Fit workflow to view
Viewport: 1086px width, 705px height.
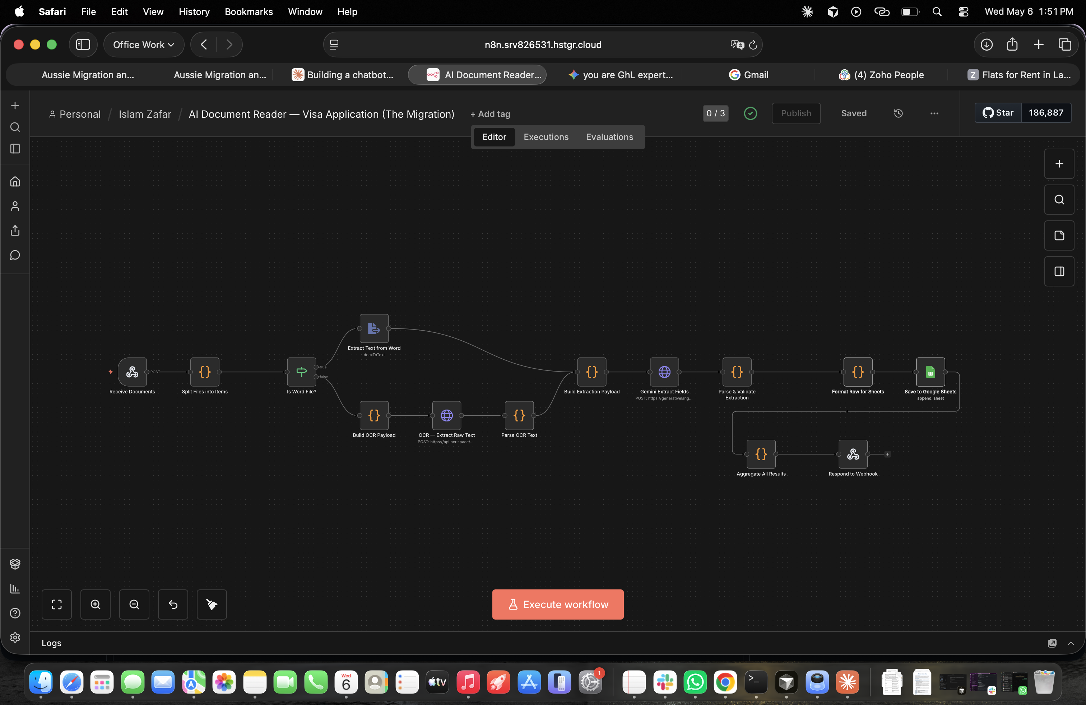pyautogui.click(x=57, y=604)
